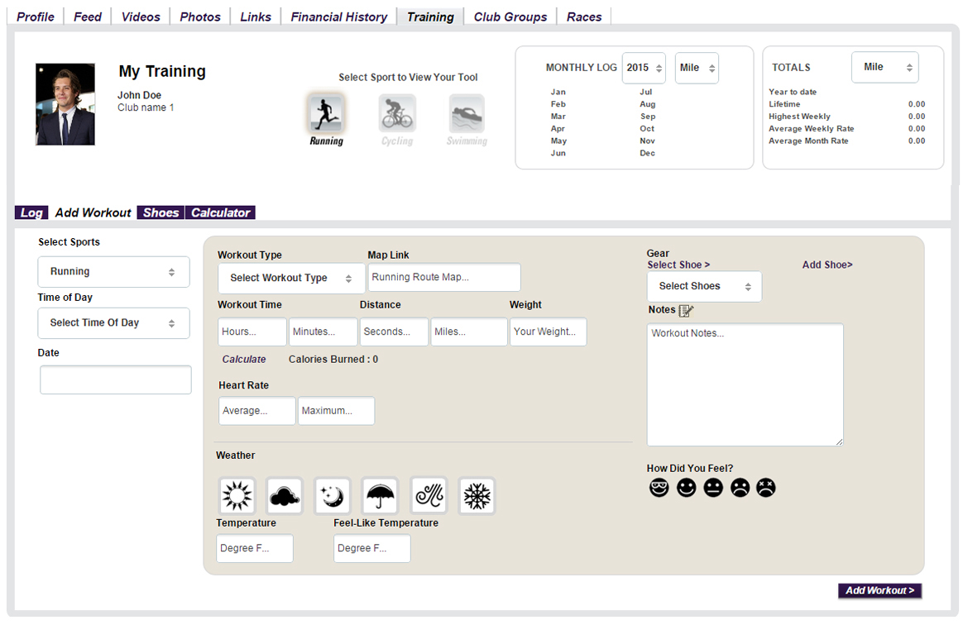968x625 pixels.
Task: Open the Shoes sub-tab
Action: point(161,212)
